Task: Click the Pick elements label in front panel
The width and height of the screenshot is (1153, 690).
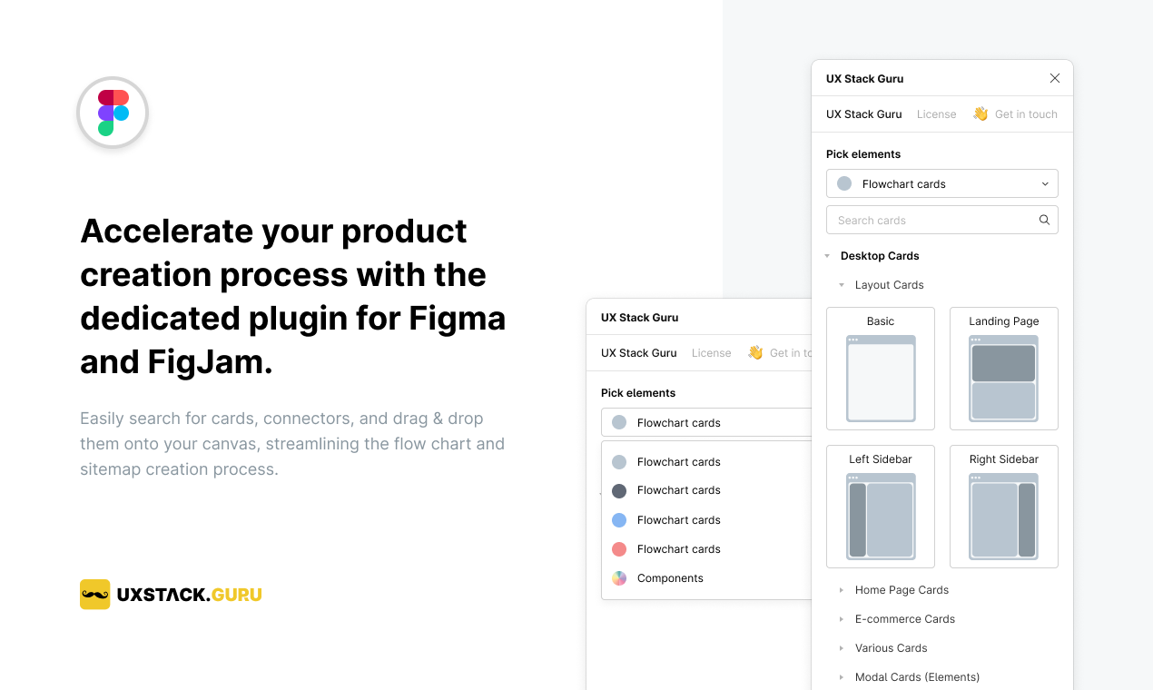Action: click(863, 154)
